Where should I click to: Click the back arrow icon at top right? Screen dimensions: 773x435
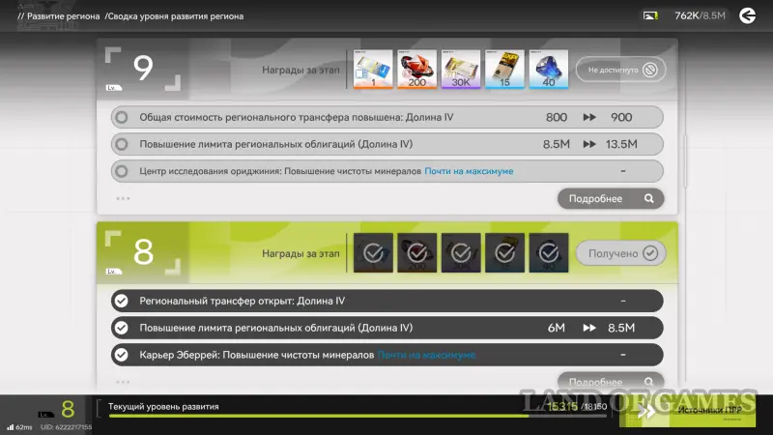pos(747,15)
